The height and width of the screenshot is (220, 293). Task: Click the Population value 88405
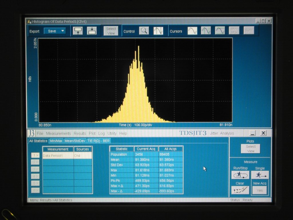tap(165, 154)
